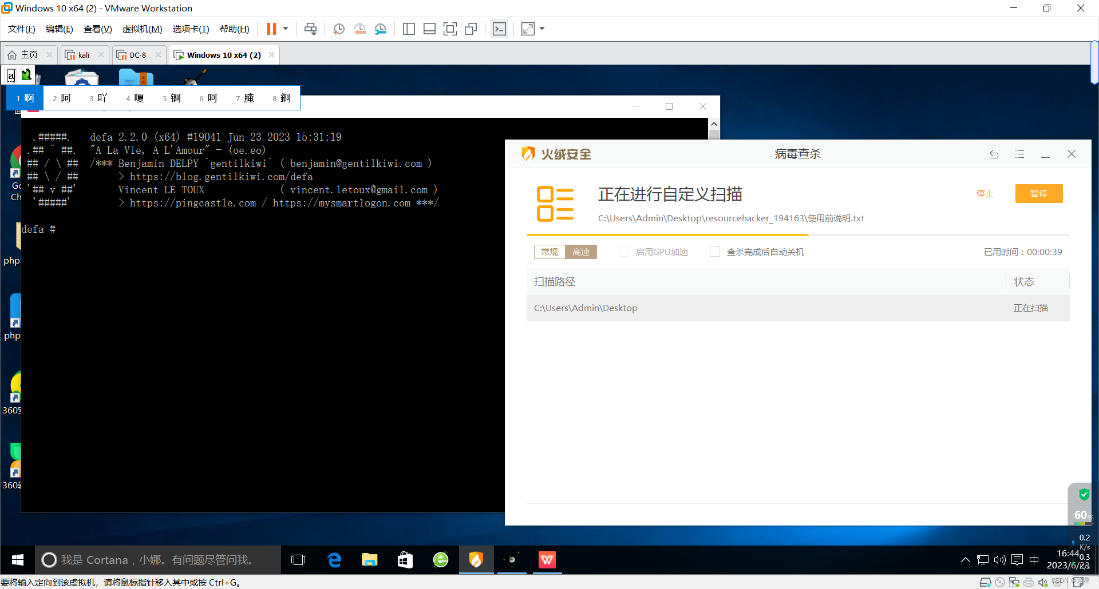Click the volume speaker tray icon
1099x589 pixels.
[999, 560]
